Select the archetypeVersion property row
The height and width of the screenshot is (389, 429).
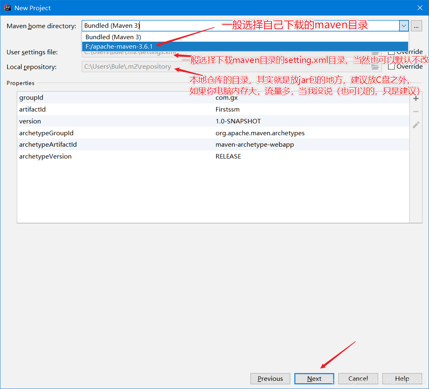click(x=213, y=156)
